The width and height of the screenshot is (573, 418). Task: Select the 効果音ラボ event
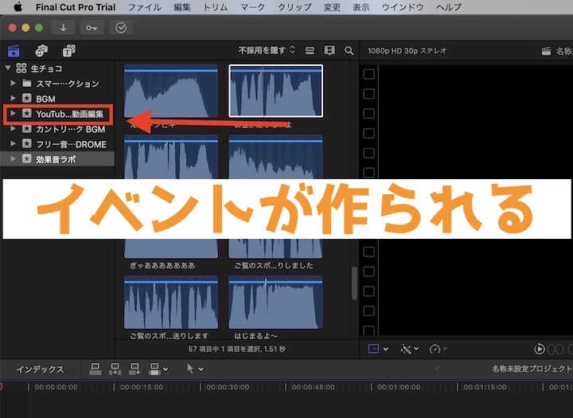pos(57,159)
